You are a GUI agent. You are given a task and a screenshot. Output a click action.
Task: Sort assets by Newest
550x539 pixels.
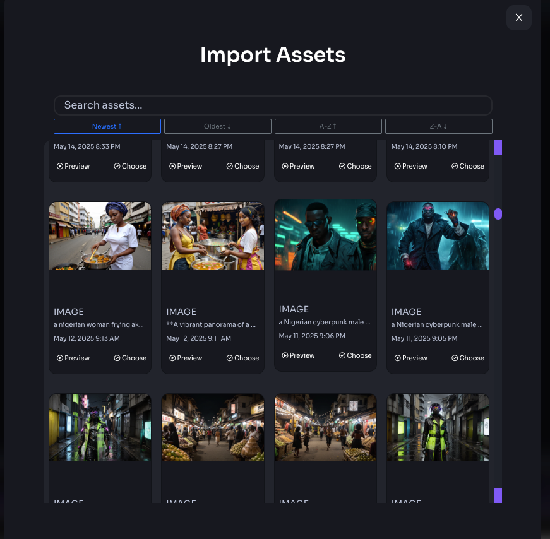107,126
